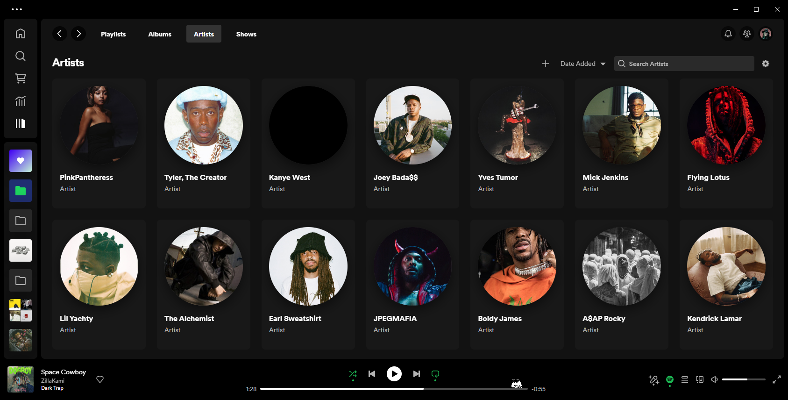788x400 pixels.
Task: Open Kanye West artist card
Action: point(308,143)
